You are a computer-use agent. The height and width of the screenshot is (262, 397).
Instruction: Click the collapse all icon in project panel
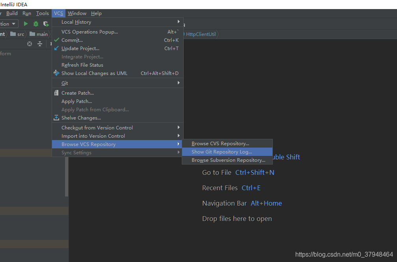(x=40, y=44)
